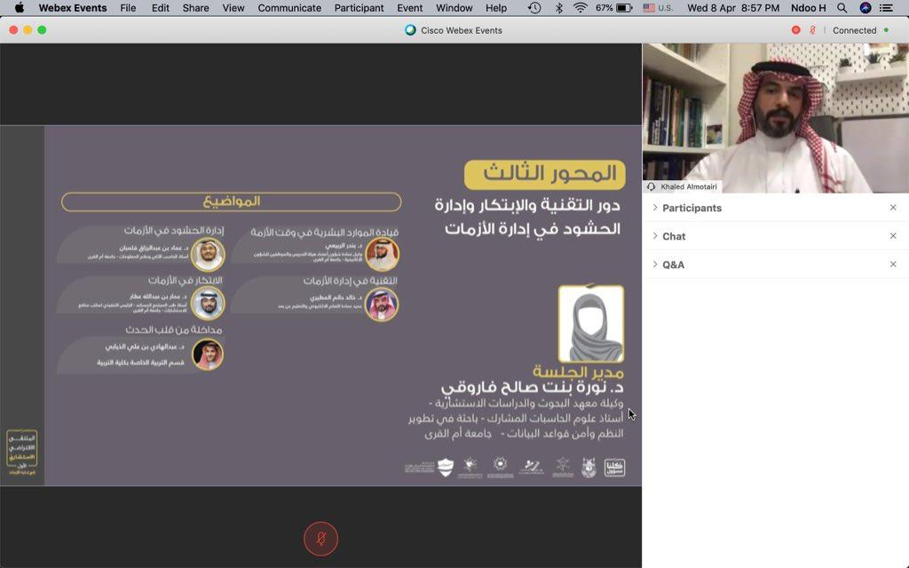
Task: Click speaker photo for التقنية في إدارة الأزمات
Action: tap(382, 304)
